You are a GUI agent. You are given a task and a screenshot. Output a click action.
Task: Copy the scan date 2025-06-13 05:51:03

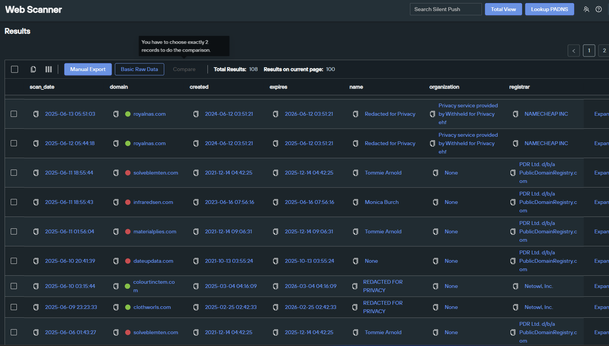coord(36,114)
